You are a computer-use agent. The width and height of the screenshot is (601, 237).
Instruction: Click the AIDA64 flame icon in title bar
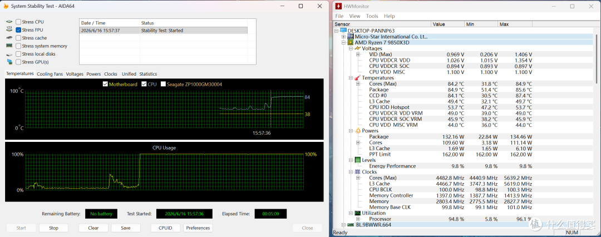pos(6,6)
